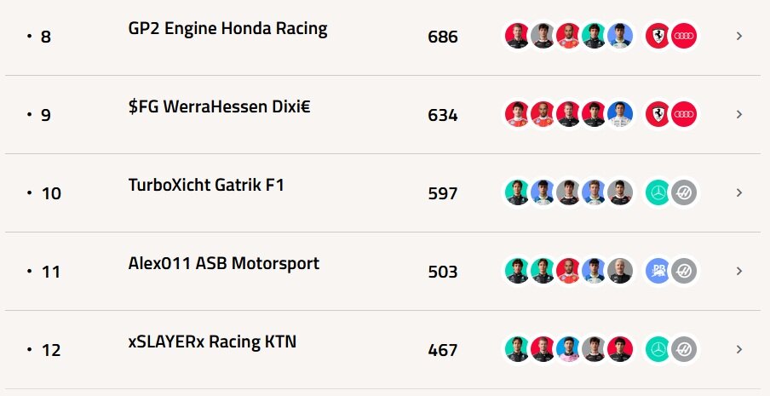Click the 597 points score
The height and width of the screenshot is (396, 770).
[x=443, y=193]
